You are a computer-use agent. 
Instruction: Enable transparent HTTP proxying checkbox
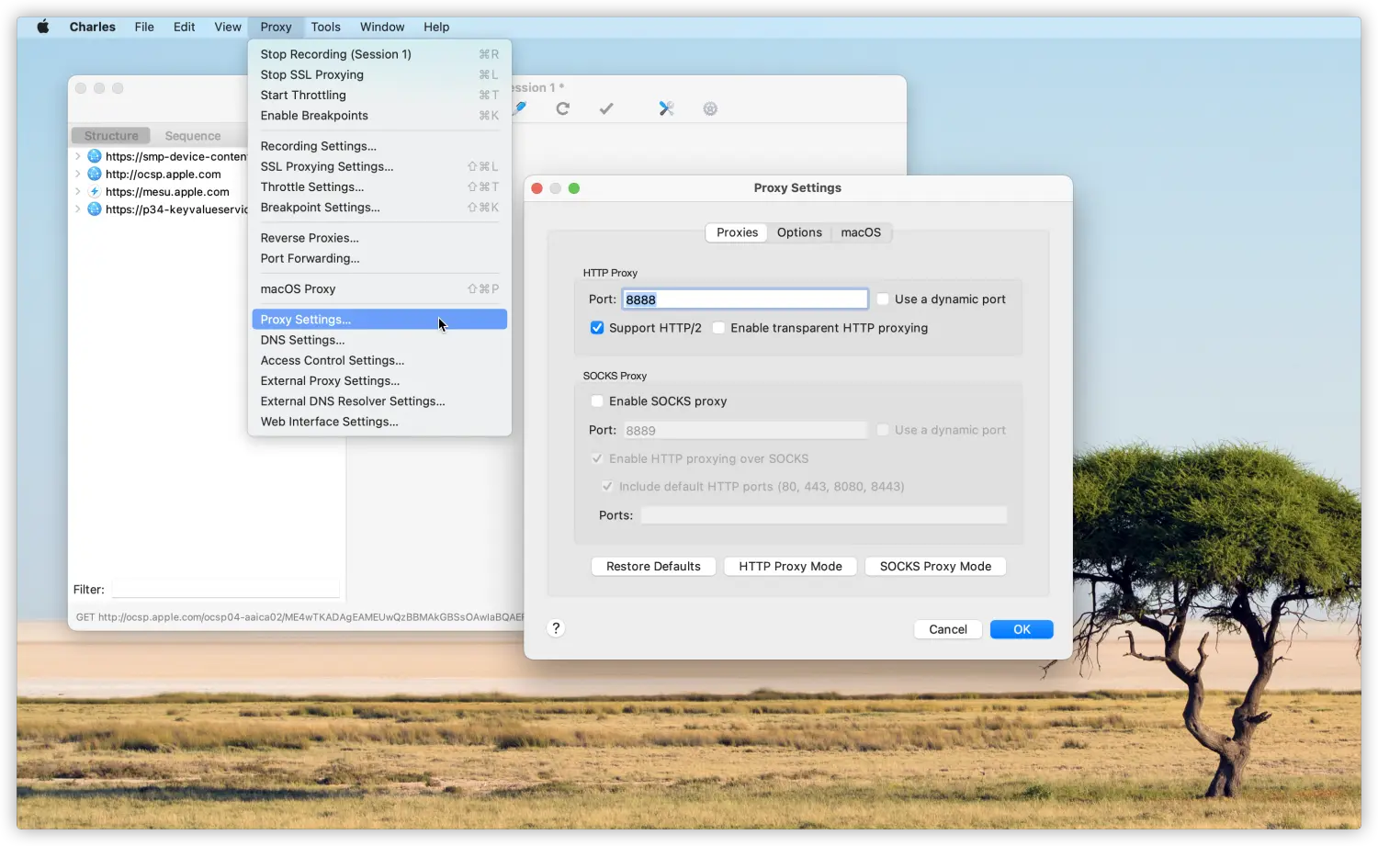pyautogui.click(x=718, y=328)
